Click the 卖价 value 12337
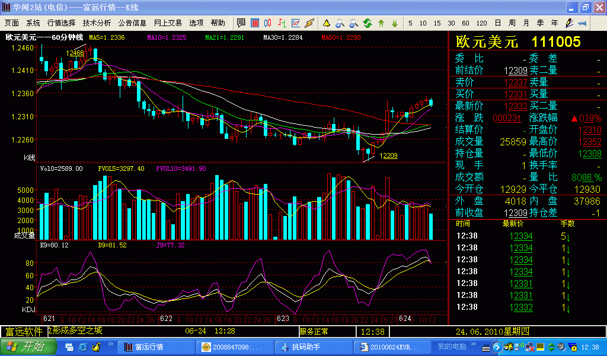This screenshot has height=356, width=607. [516, 82]
